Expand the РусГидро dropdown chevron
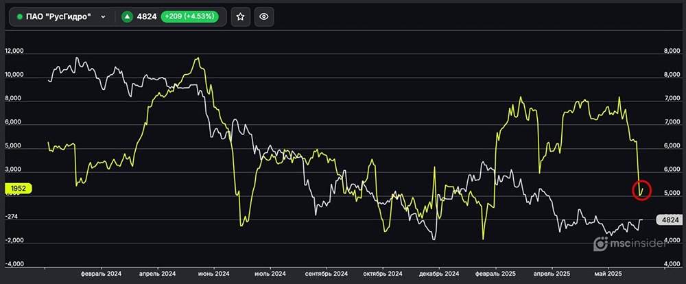 tap(103, 17)
